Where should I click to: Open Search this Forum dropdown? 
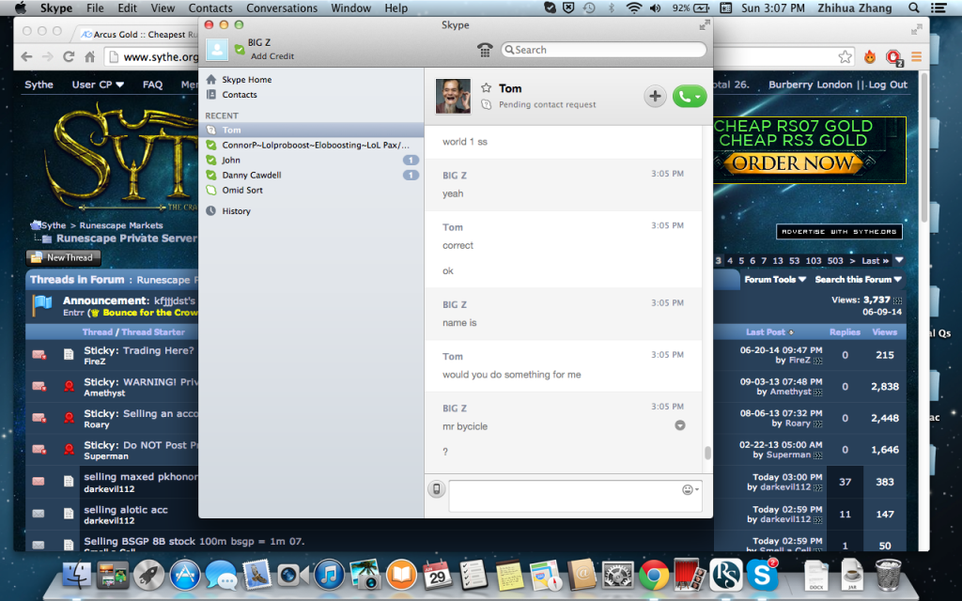pyautogui.click(x=858, y=280)
